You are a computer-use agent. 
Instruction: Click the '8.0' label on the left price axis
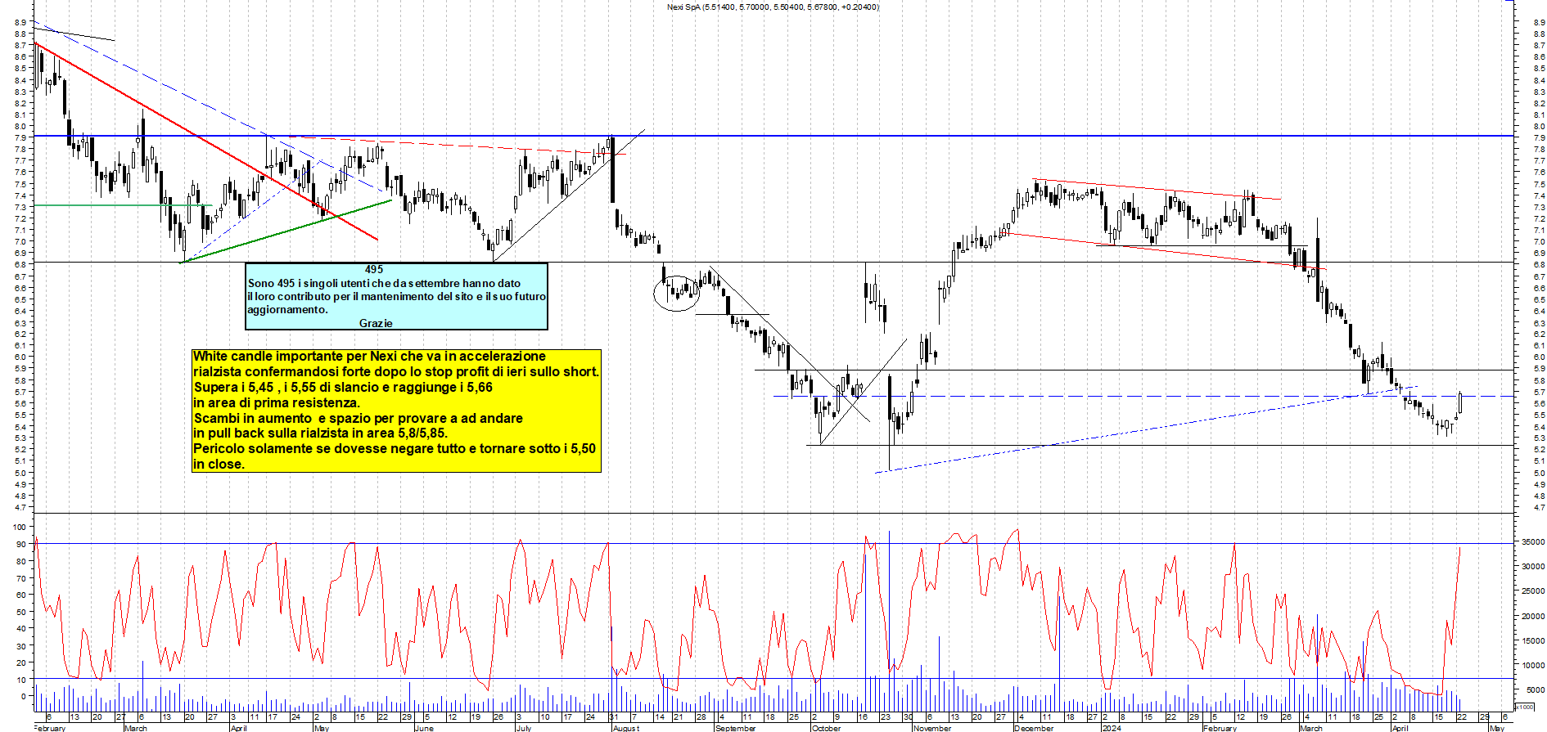21,127
